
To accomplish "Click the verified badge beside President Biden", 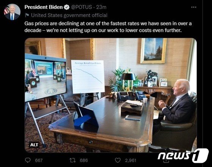I will [x=67, y=7].
